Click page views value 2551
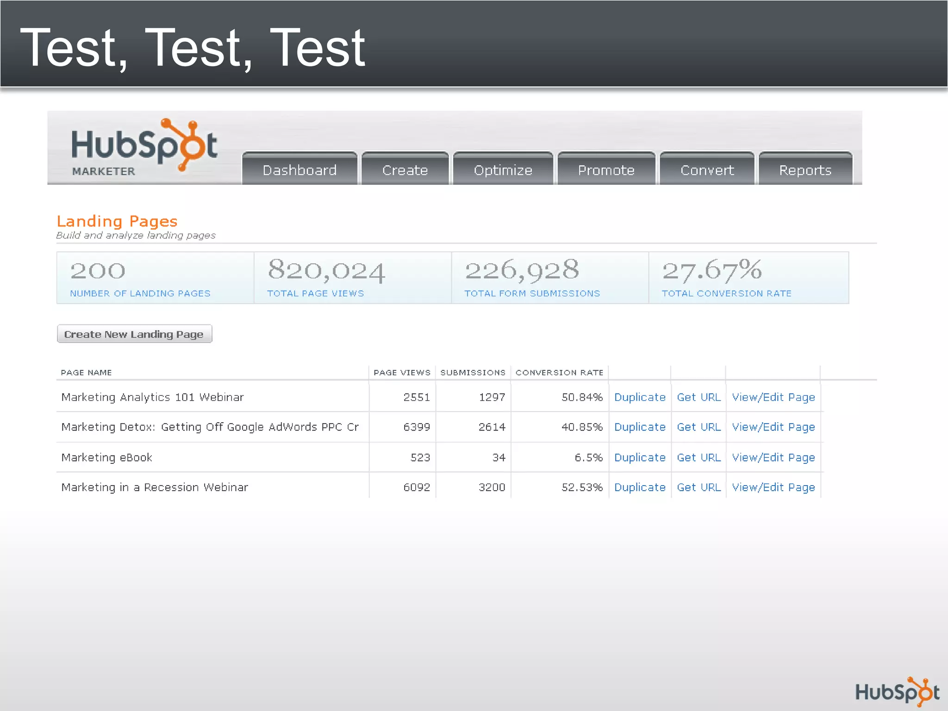This screenshot has width=948, height=711. [417, 397]
